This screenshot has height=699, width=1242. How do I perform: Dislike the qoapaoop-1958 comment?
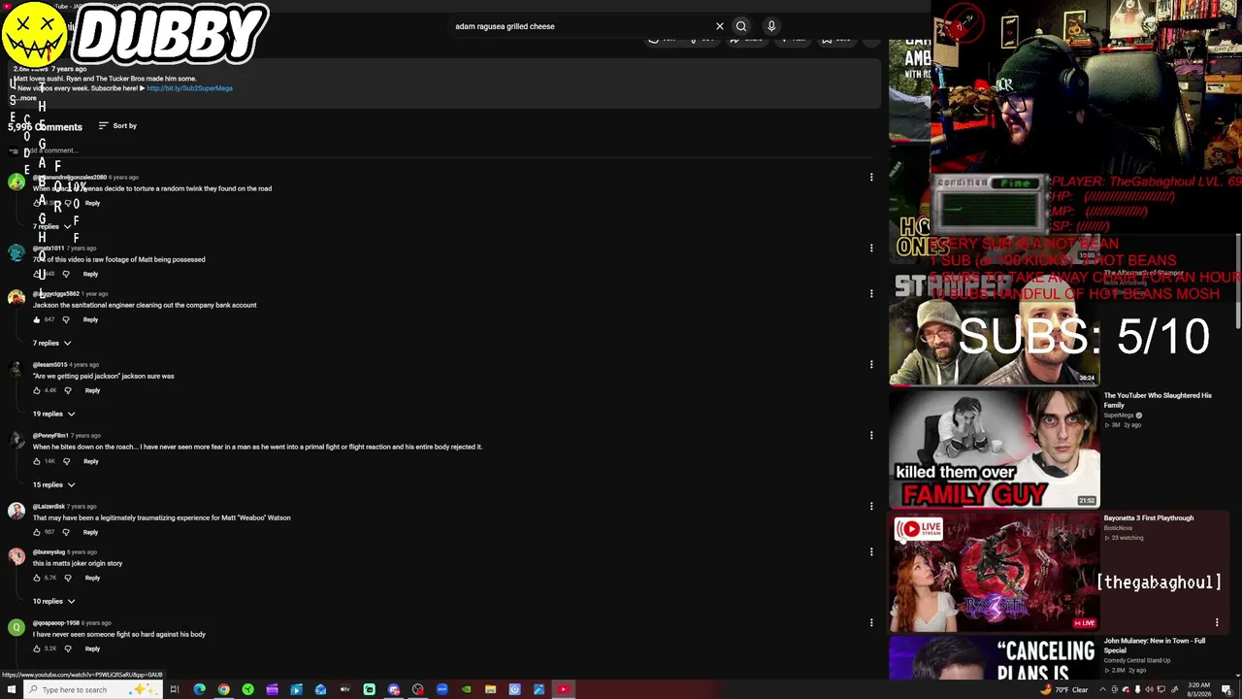tap(68, 649)
